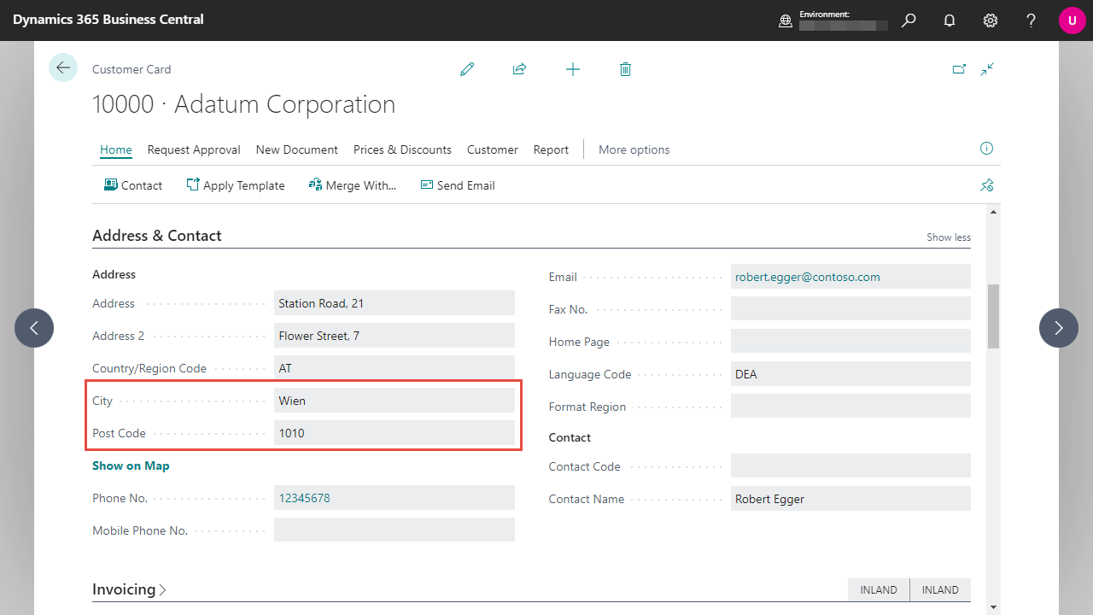The width and height of the screenshot is (1093, 615).
Task: Open the user account avatar
Action: point(1073,20)
